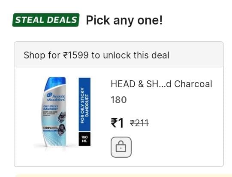Click the ₹1 deal price
Screen dimensions: 232x177
(x=117, y=123)
